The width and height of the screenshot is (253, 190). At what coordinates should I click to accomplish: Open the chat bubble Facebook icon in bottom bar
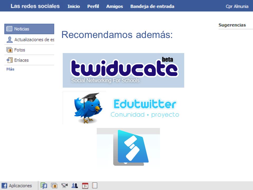[44, 186]
